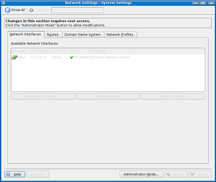Select the eth0 network card icon
Screen dimensions: 216x182
pos(14,57)
